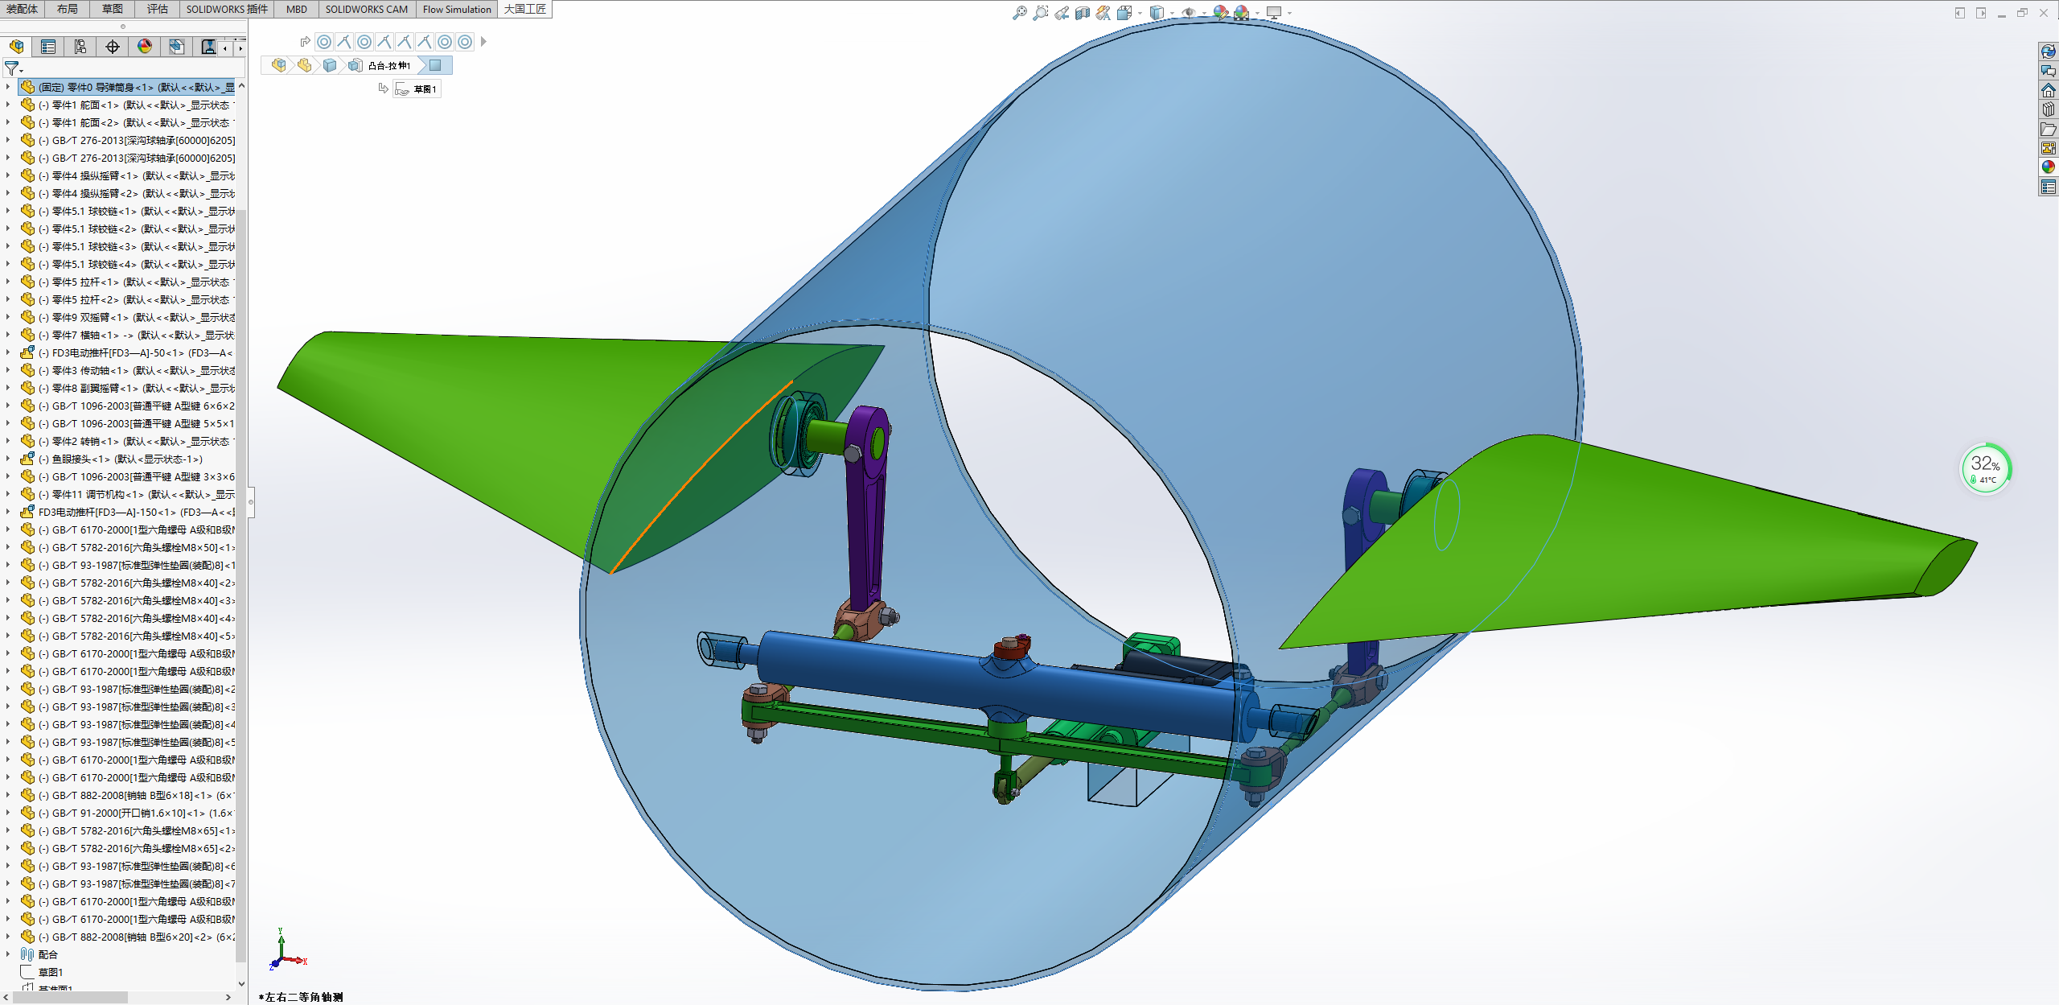Expand the 配合 mates folder
2059x1005 pixels.
(8, 954)
